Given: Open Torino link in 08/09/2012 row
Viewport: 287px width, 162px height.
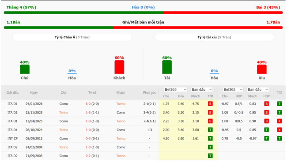Looking at the screenshot, I should [x=121, y=139].
